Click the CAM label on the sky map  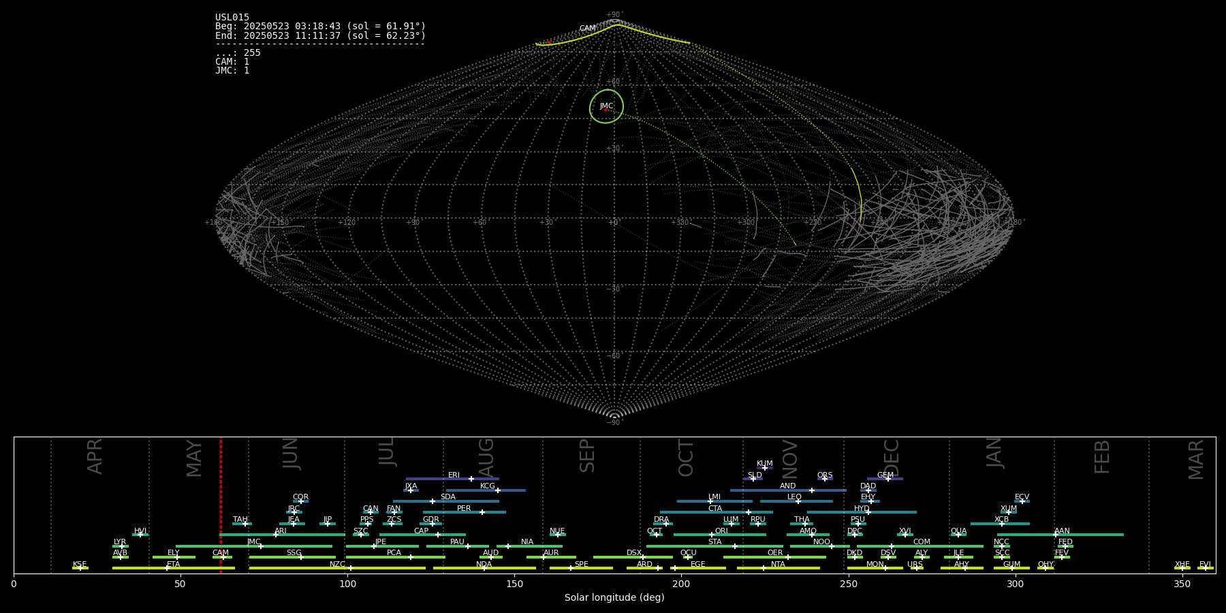[x=587, y=29]
